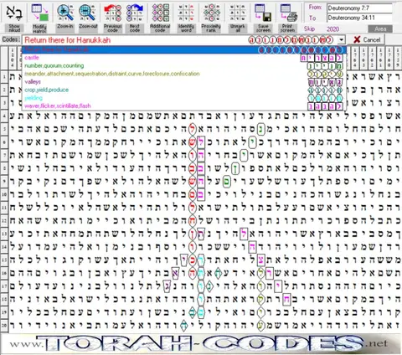The height and width of the screenshot is (355, 402).
Task: Go to Next code with blue arrow icon
Action: click(x=135, y=13)
